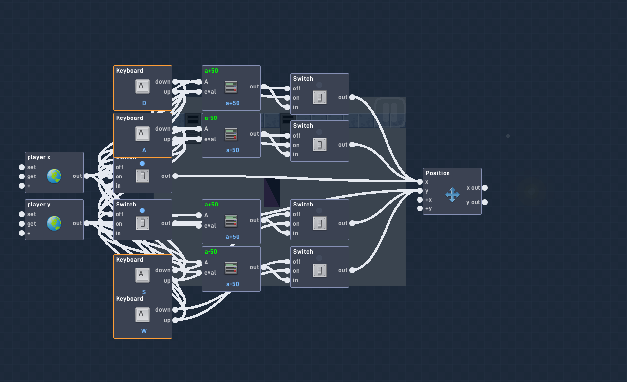Click Keyboard W down output port

[x=175, y=310]
